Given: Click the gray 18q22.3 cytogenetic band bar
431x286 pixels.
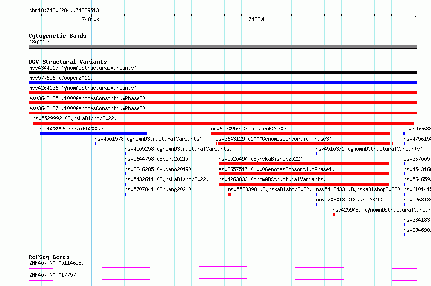Looking at the screenshot, I should pyautogui.click(x=223, y=47).
